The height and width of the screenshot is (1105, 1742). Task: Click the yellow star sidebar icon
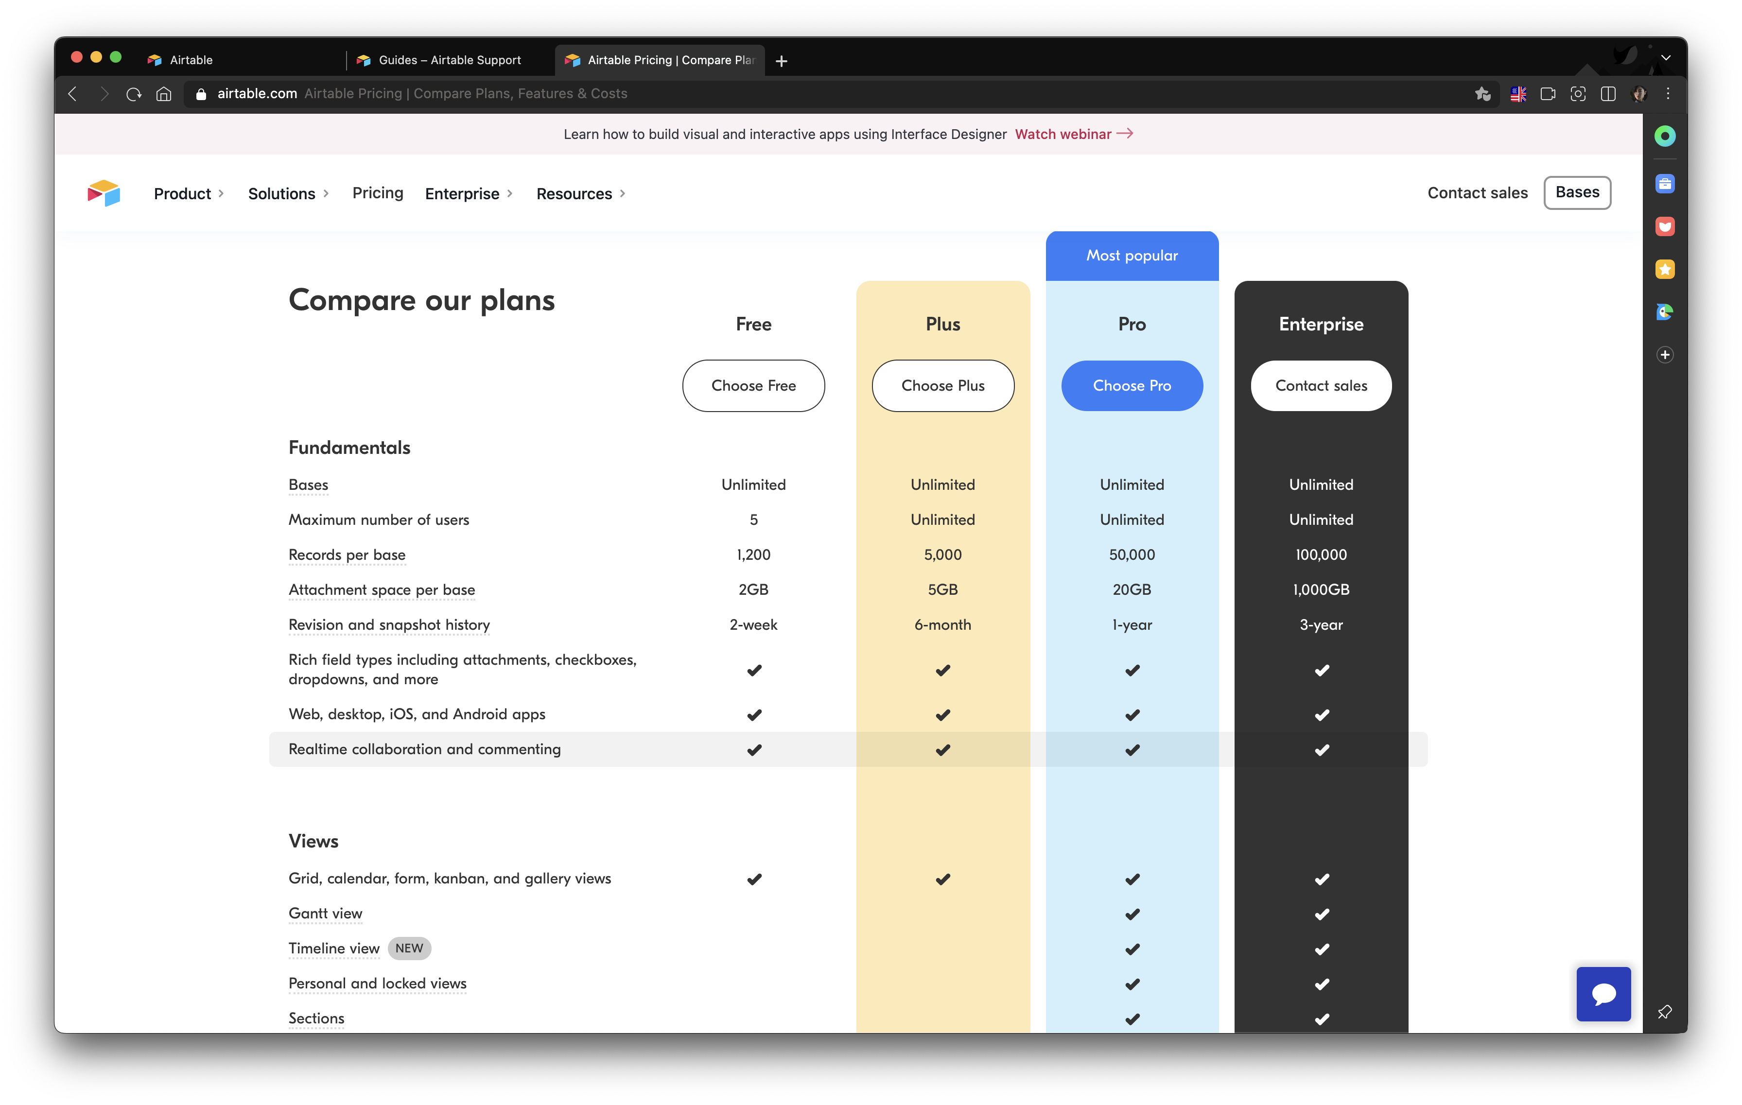(1665, 269)
